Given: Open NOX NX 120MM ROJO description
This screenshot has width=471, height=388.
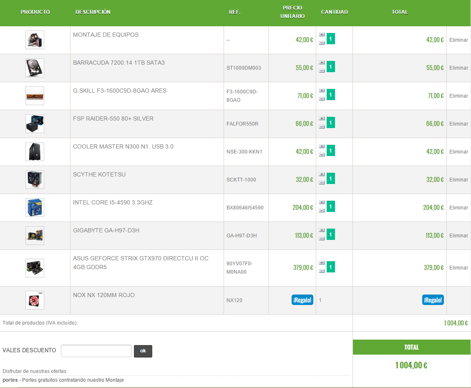Looking at the screenshot, I should click(x=103, y=295).
